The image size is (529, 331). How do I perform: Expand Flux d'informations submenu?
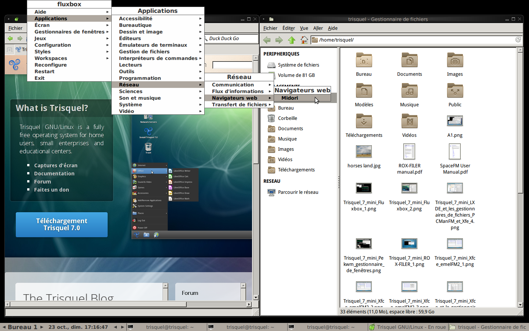click(239, 91)
